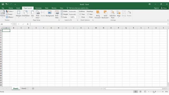The height and width of the screenshot is (95, 169).
Task: Click the Save icon in title bar
Action: coord(3,4)
